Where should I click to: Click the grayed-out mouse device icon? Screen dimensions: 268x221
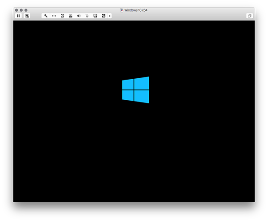click(87, 16)
